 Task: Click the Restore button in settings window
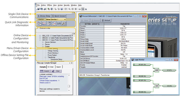click(96, 20)
